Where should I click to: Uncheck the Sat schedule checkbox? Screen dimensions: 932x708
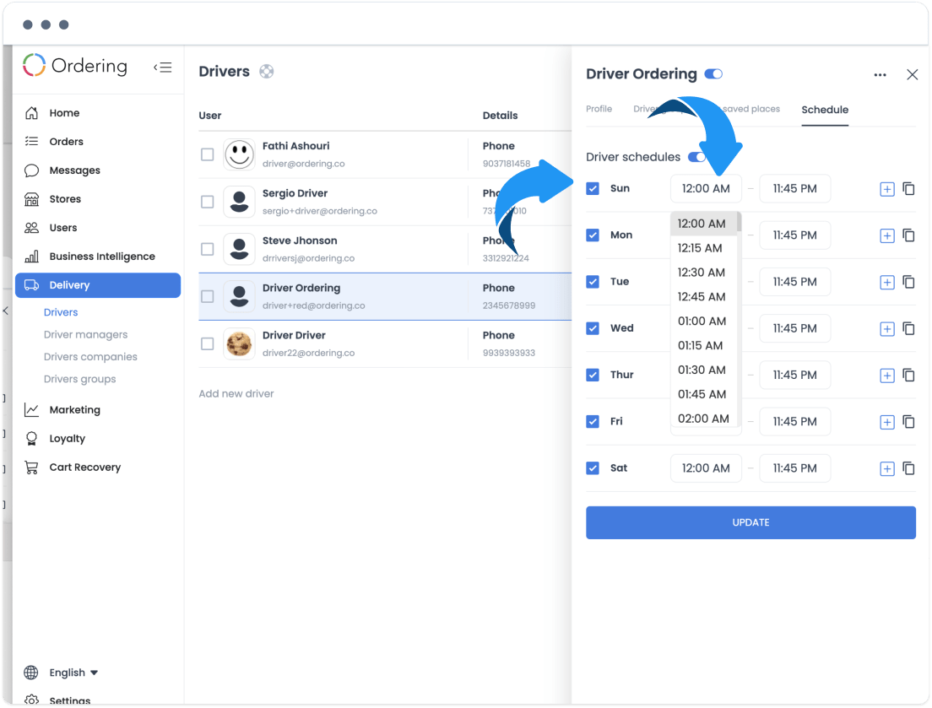(x=593, y=468)
